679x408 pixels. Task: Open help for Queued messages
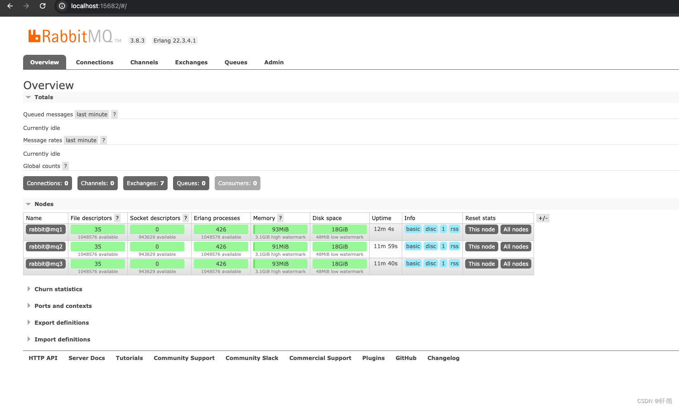pyautogui.click(x=115, y=115)
